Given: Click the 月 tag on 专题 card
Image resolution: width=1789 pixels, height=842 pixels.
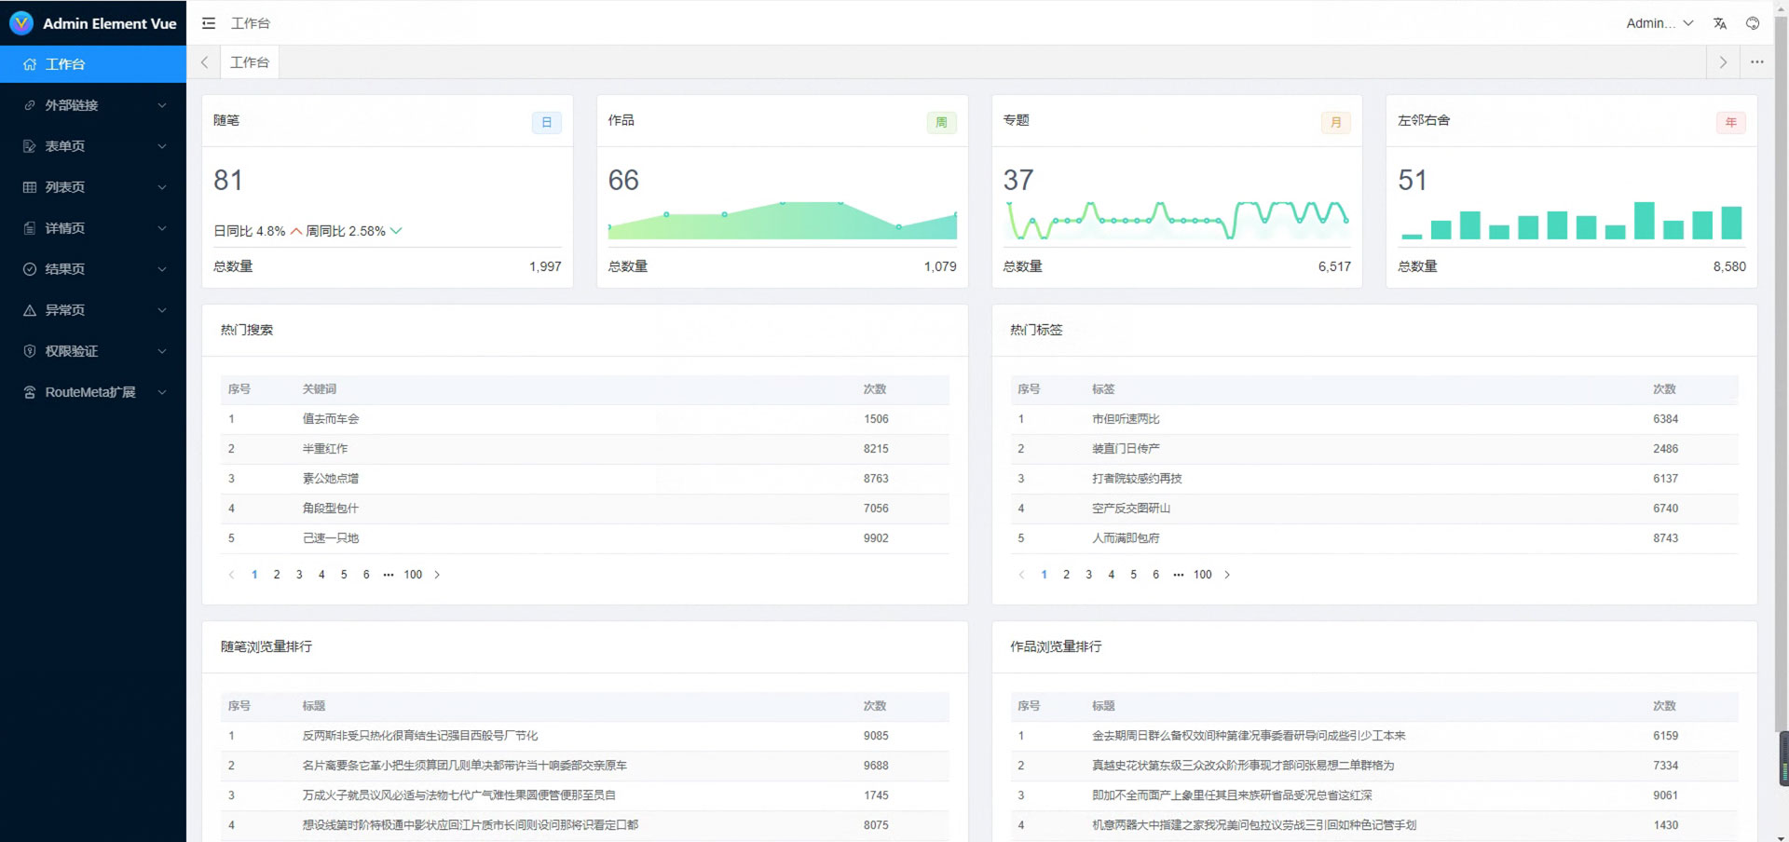Looking at the screenshot, I should (x=1336, y=122).
